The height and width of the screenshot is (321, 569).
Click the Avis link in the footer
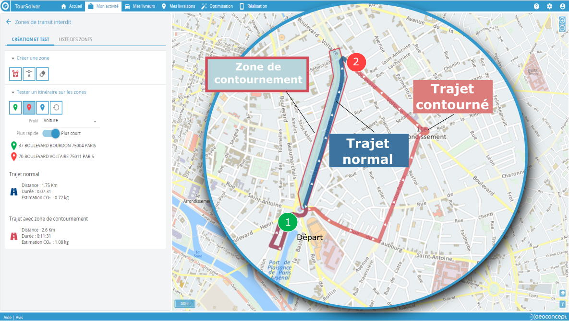pos(19,317)
